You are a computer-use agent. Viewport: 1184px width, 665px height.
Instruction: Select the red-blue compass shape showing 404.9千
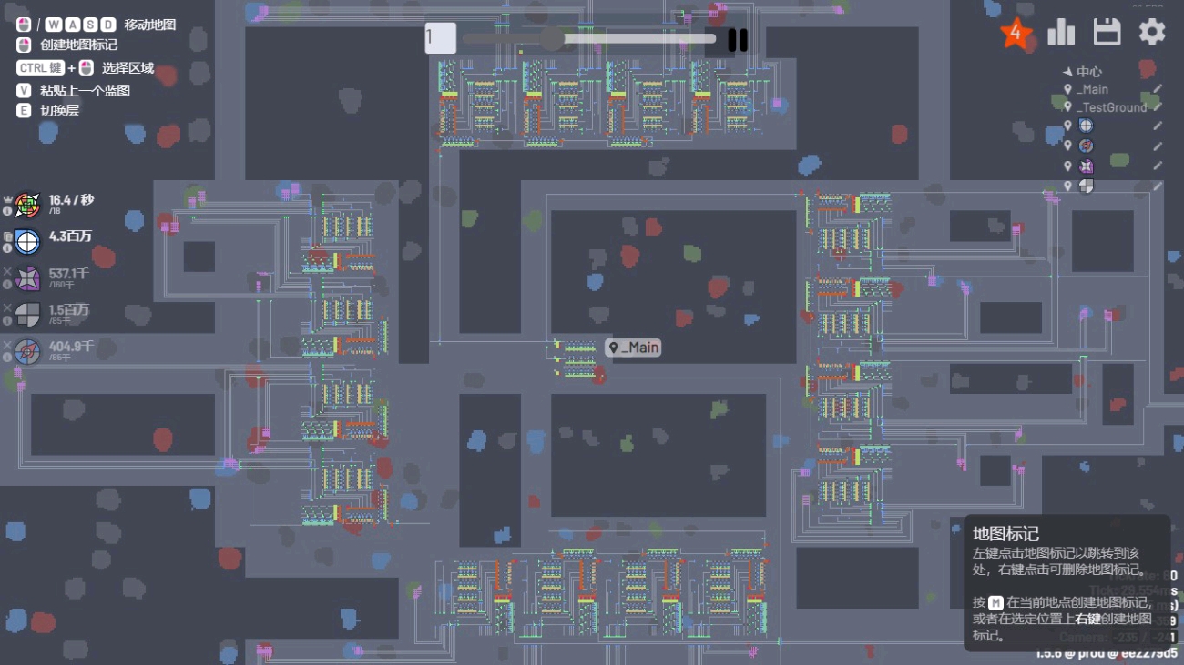pyautogui.click(x=27, y=350)
